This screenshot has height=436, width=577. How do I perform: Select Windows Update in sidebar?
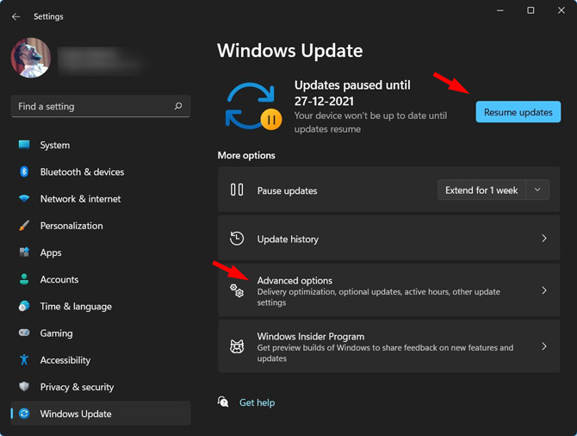tap(101, 414)
